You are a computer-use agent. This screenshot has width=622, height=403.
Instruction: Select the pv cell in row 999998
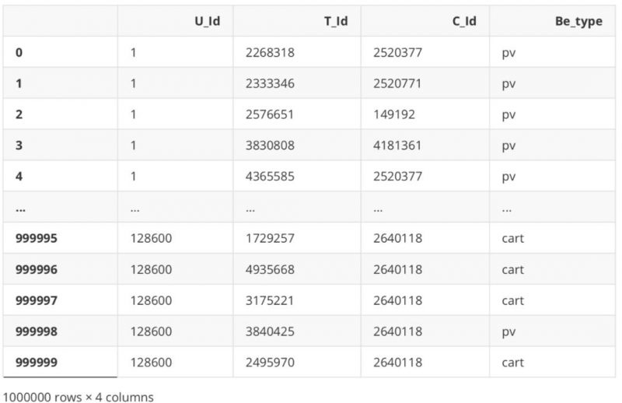pyautogui.click(x=508, y=332)
